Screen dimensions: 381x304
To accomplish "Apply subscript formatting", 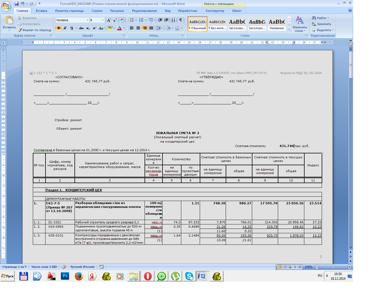I will (x=88, y=28).
